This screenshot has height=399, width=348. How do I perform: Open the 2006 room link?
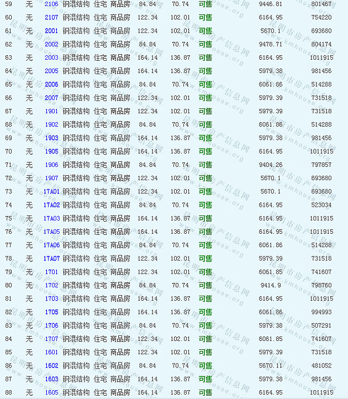(51, 85)
